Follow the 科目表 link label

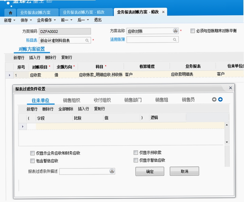coord(31,40)
